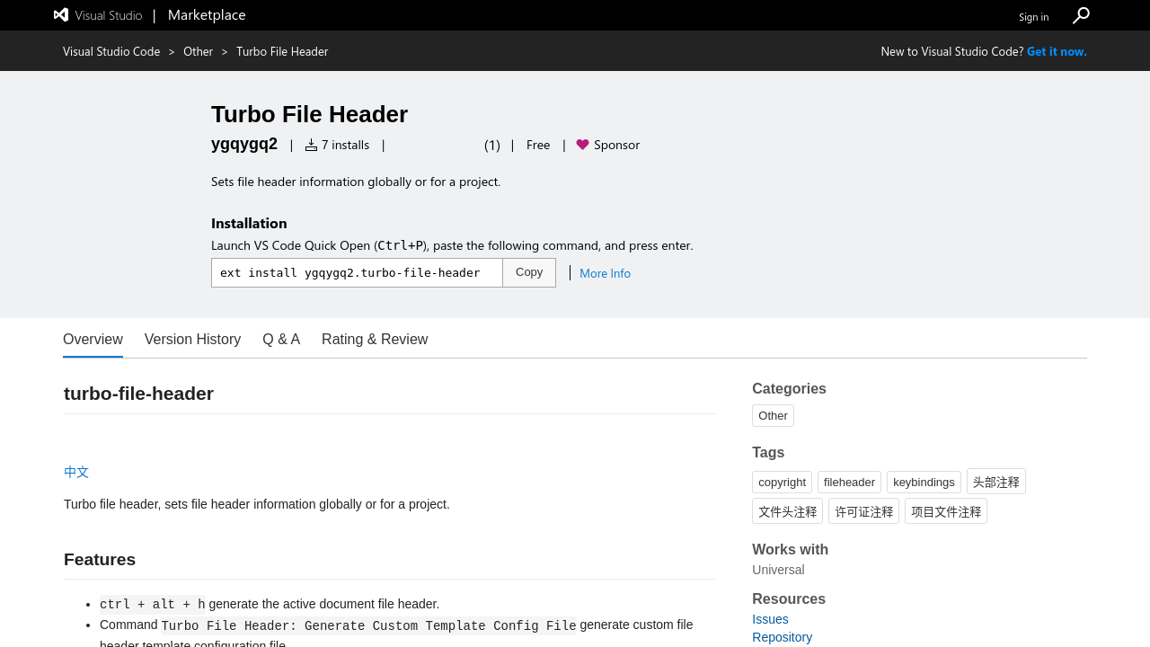Viewport: 1150px width, 647px height.
Task: Open Marketplace home link
Action: pos(207,15)
